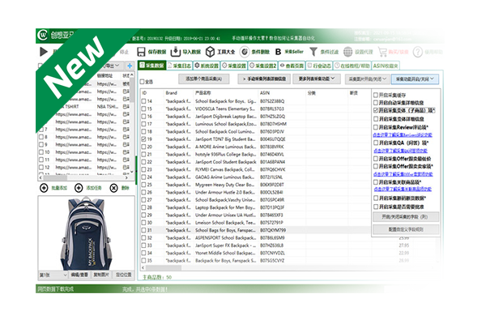
Task: Click the floppy disk save data icon
Action: [141, 52]
